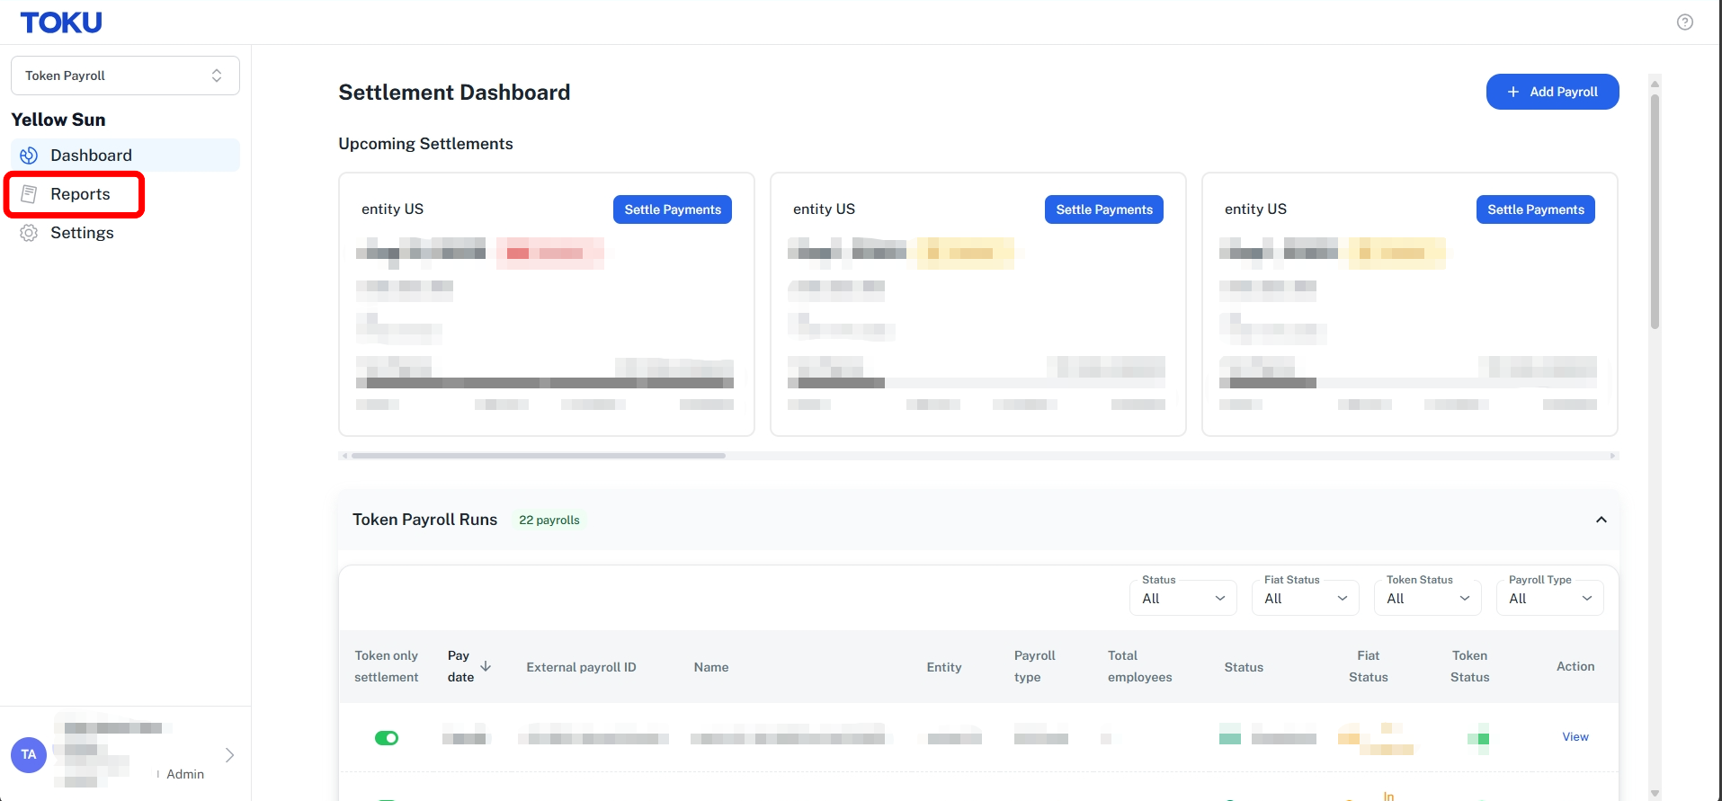This screenshot has width=1722, height=801.
Task: Open user profile via the chevron arrow
Action: [x=229, y=755]
